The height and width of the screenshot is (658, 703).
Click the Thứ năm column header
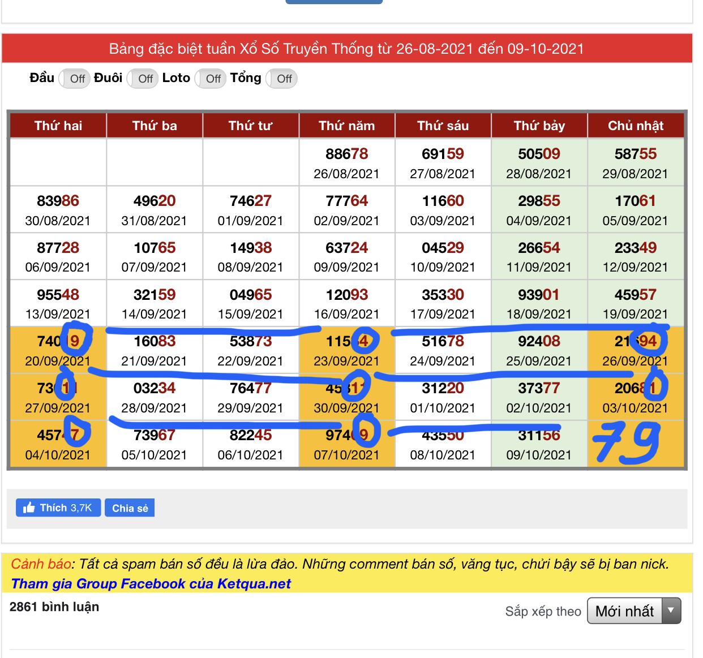coord(347,126)
